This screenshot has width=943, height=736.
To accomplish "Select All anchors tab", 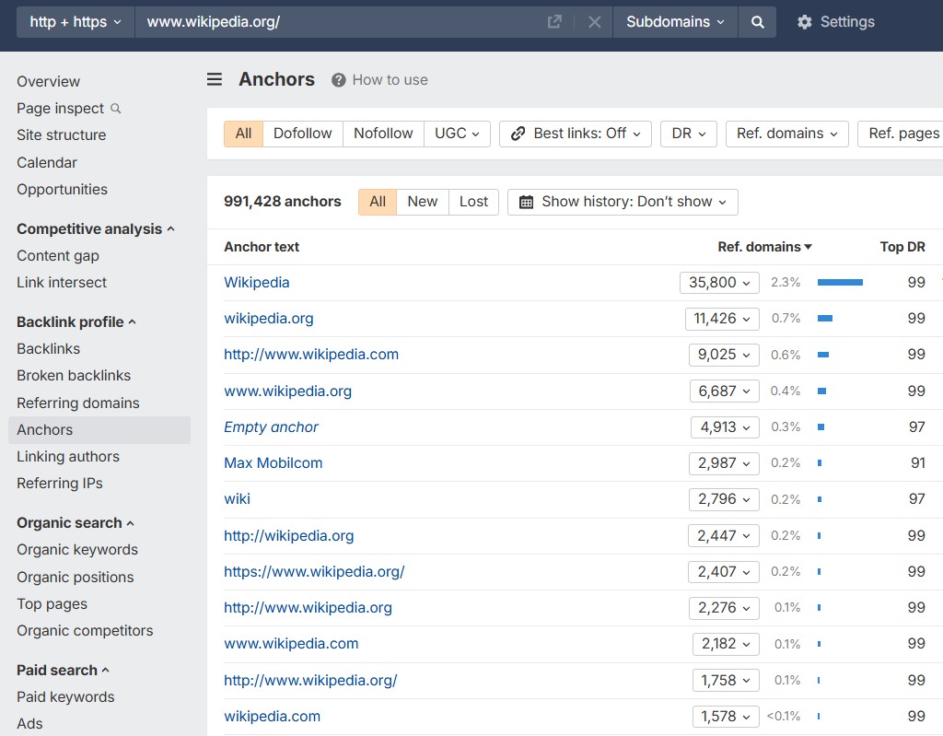I will [x=378, y=202].
